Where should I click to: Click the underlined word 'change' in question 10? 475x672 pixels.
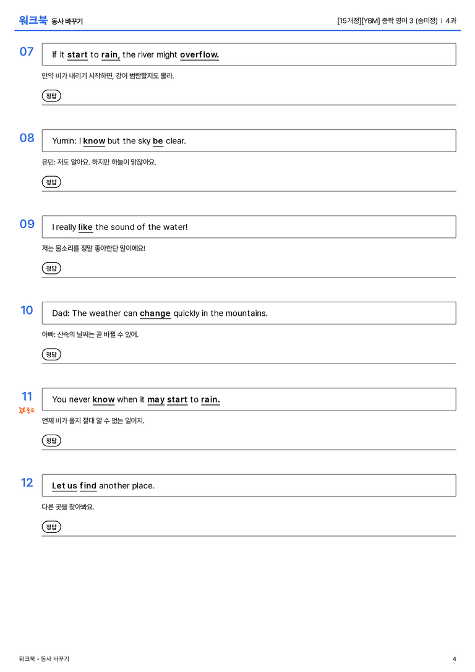[155, 313]
